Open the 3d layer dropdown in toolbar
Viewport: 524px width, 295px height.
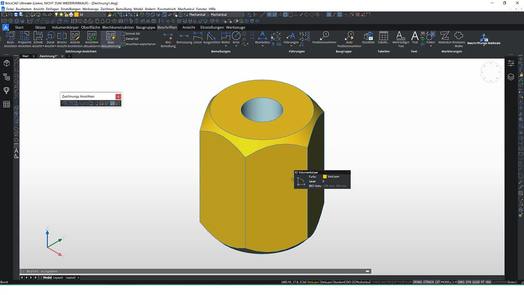105,14
